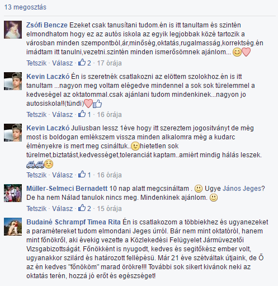The image size is (278, 286).
Task: Open the tagged János Jeges profile link
Action: pyautogui.click(x=242, y=189)
